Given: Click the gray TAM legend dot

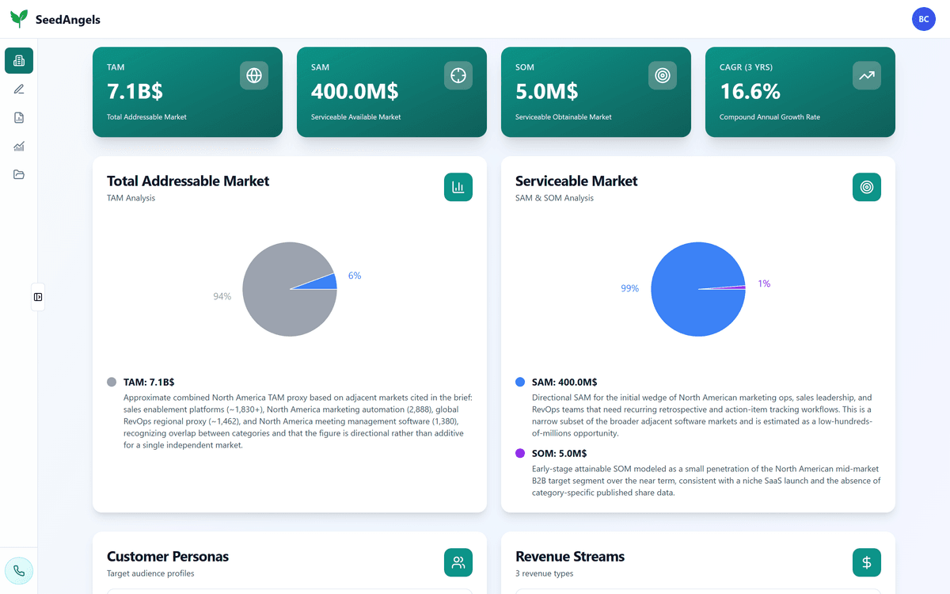Looking at the screenshot, I should coord(112,382).
